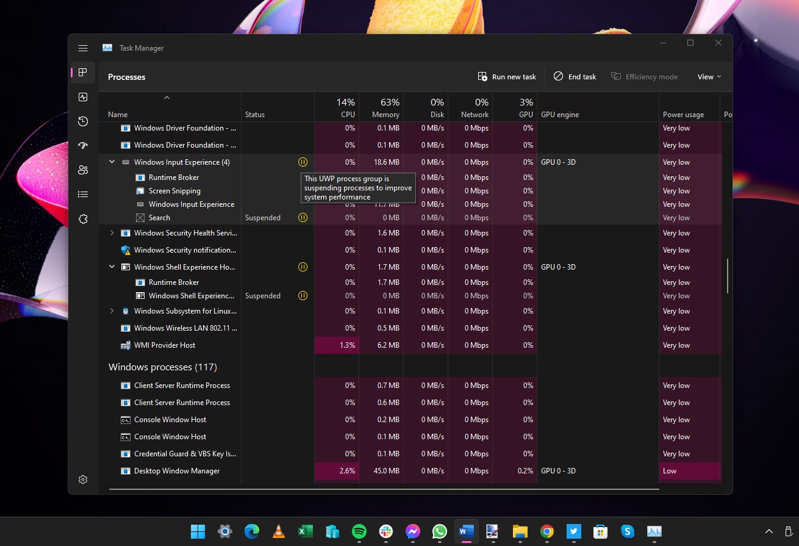Click the pause icon on suspended Windows Shell Experienc... child row
The image size is (799, 546).
303,296
